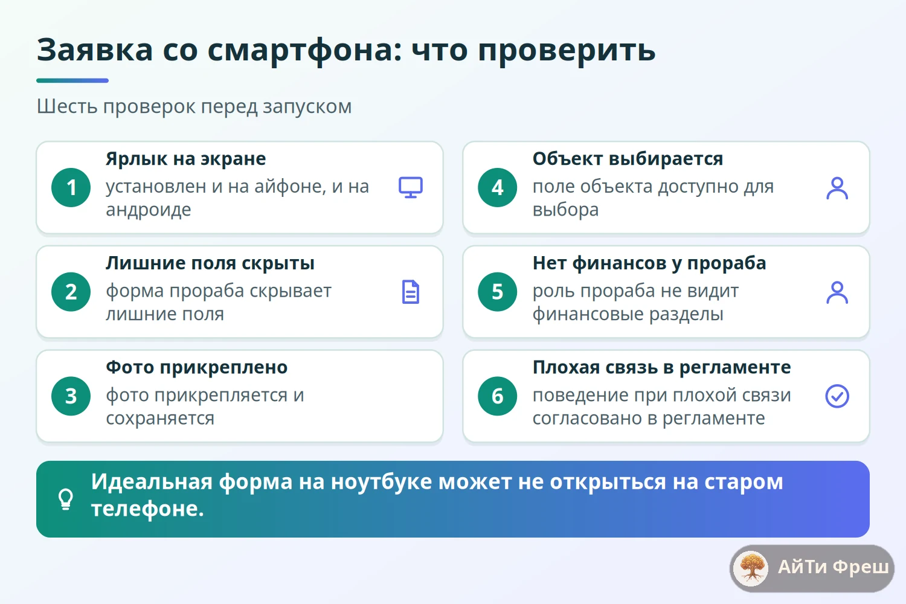Screen dimensions: 906x604
Task: Click the person icon in 'Объект выбирается' card
Action: (x=837, y=188)
